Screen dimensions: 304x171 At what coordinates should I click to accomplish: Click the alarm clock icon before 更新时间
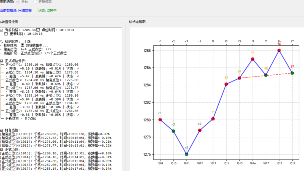pyautogui.click(x=6, y=34)
